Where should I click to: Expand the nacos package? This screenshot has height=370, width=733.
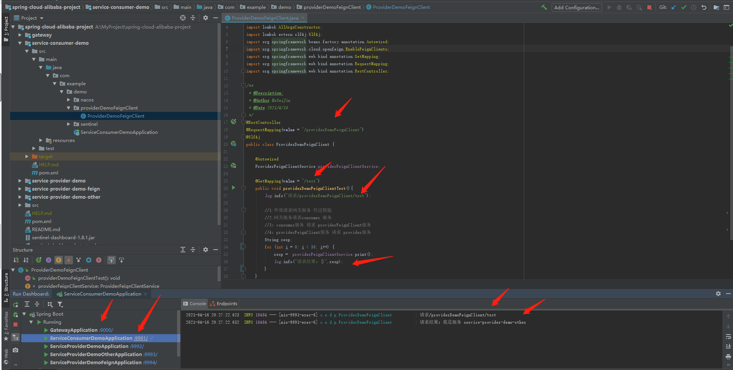69,100
